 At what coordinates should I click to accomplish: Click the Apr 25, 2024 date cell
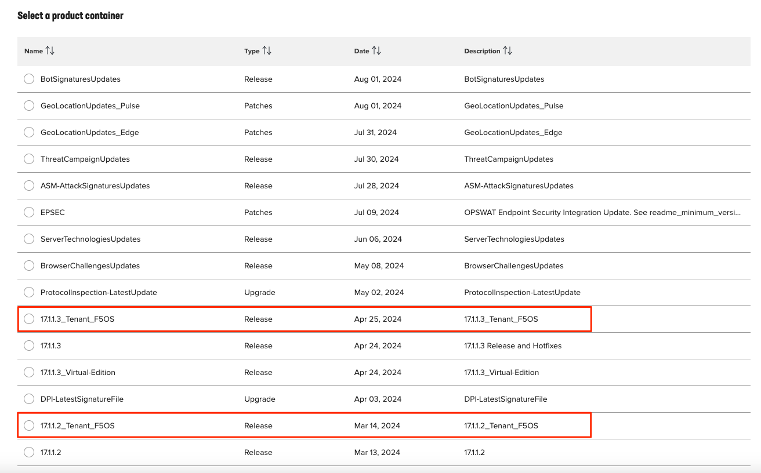point(378,319)
